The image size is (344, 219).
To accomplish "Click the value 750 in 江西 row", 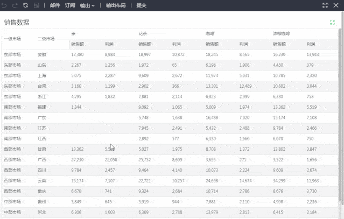I will [x=310, y=138].
